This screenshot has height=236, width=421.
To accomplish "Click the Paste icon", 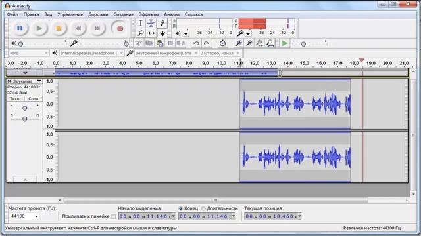I will [160, 43].
